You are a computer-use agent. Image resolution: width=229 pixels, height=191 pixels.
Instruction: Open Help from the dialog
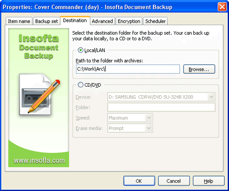(x=209, y=181)
